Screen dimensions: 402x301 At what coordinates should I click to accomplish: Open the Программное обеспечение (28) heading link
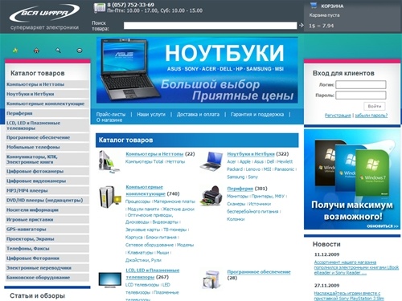(x=259, y=272)
